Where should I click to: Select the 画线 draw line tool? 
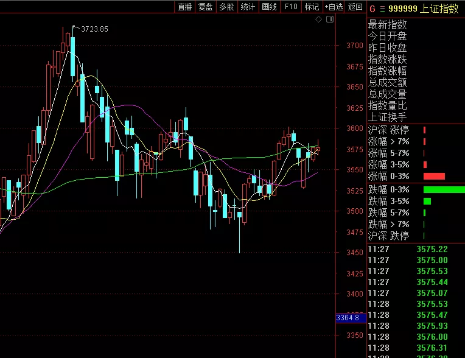pos(269,7)
